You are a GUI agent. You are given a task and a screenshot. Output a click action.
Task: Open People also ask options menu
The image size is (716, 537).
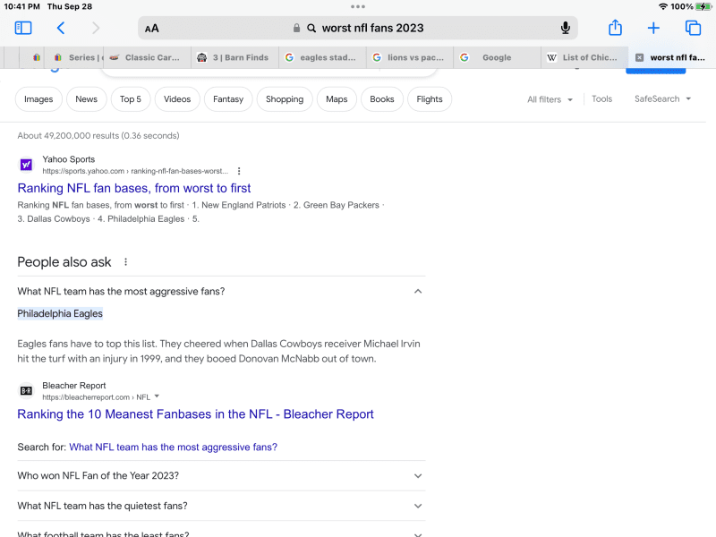(x=125, y=261)
